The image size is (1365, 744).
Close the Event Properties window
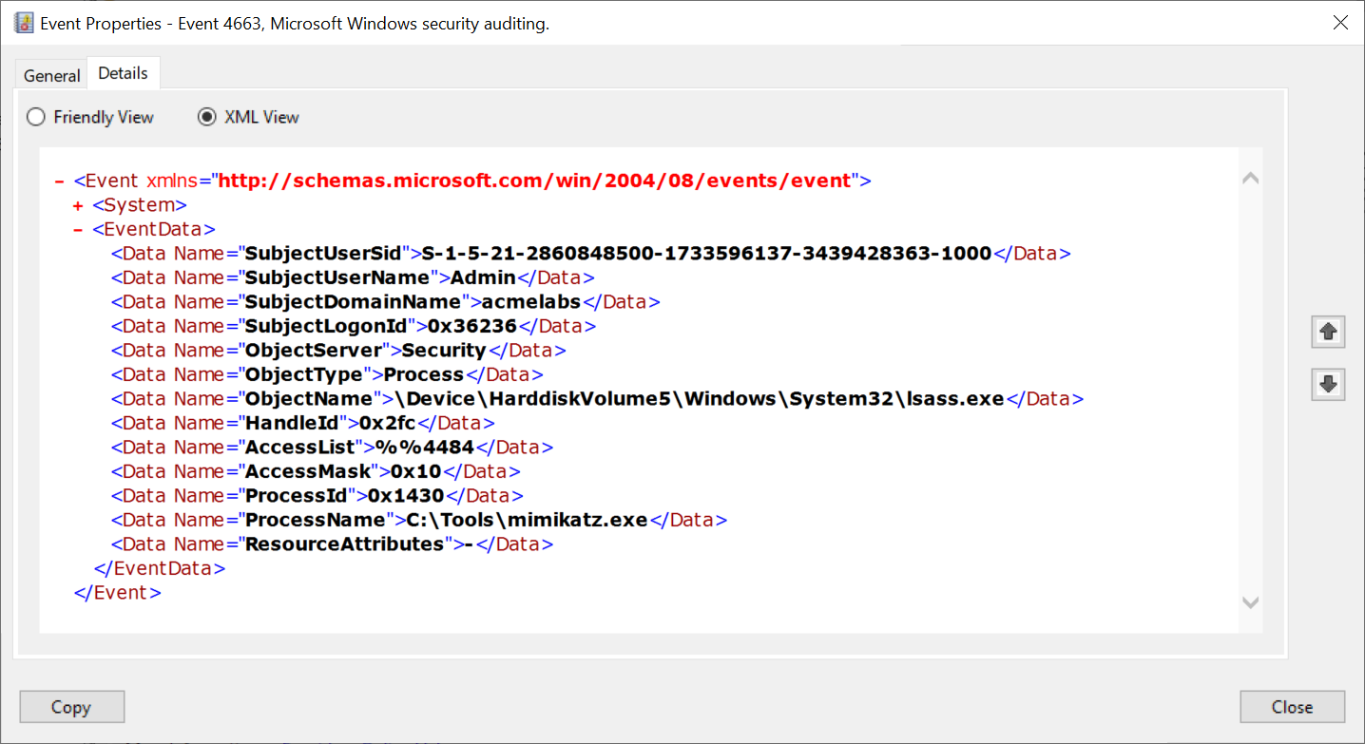(x=1340, y=23)
